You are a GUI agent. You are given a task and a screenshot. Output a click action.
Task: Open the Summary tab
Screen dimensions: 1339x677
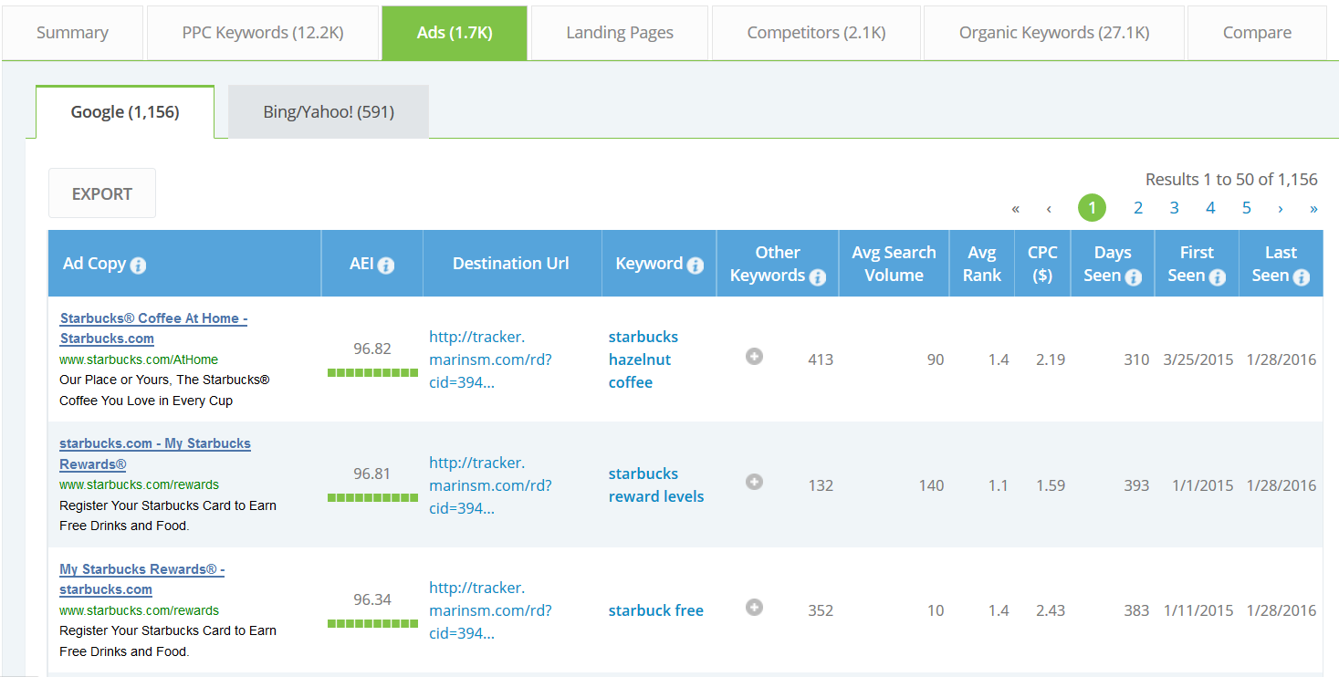(x=72, y=33)
